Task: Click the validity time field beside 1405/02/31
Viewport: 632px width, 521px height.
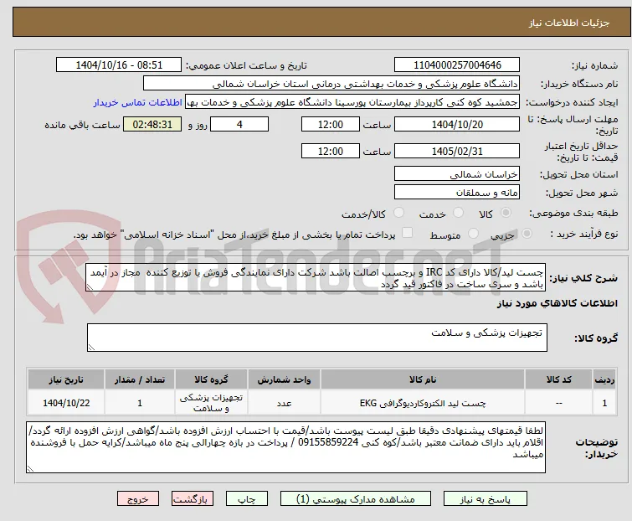Action: click(x=331, y=152)
